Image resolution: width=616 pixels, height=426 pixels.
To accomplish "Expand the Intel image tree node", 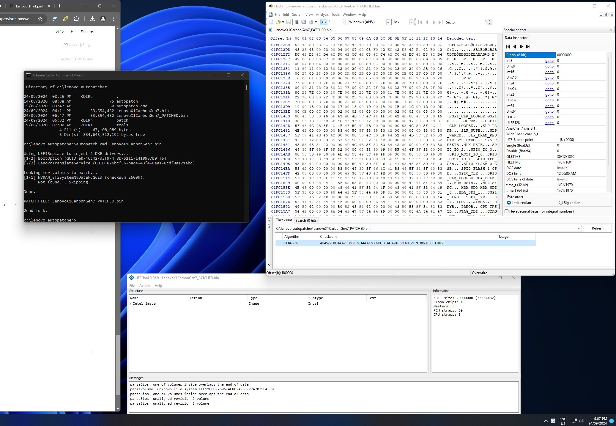I will tap(130, 304).
